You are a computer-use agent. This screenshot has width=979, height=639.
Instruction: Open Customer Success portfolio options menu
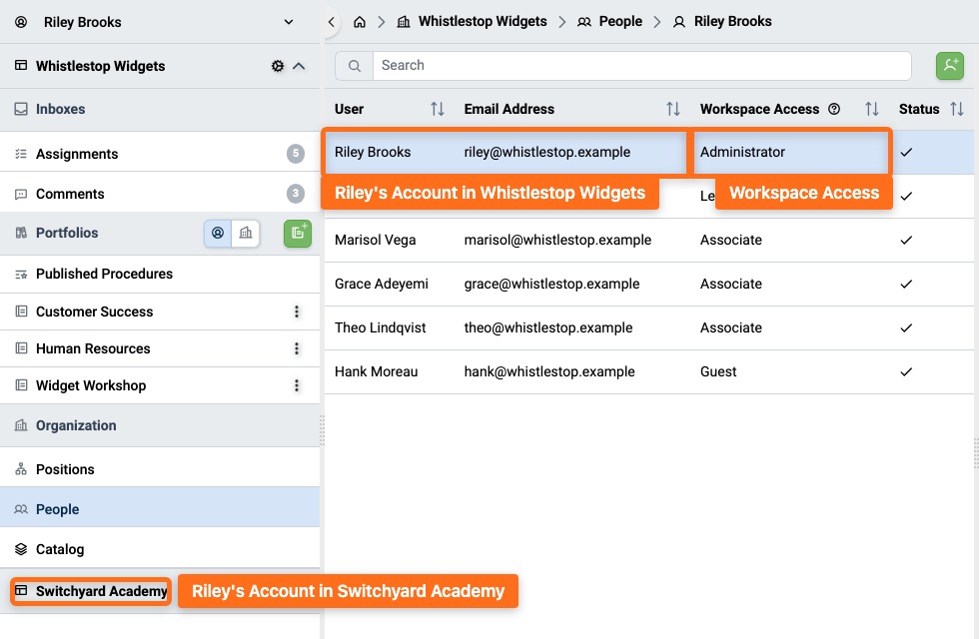(297, 312)
